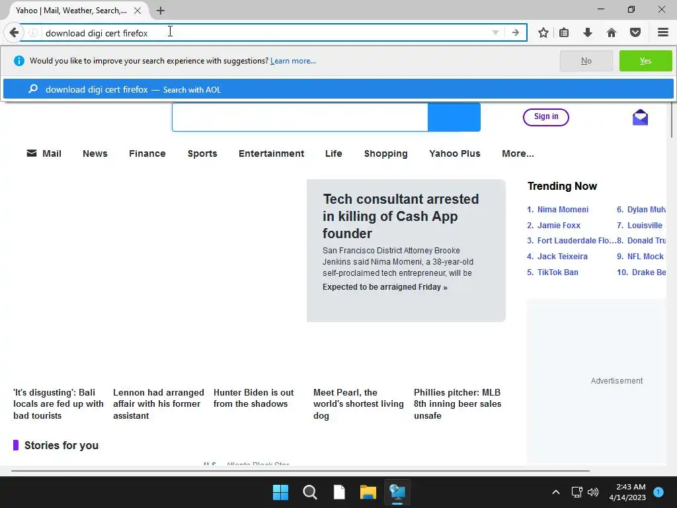677x508 pixels.
Task: Open Mail in Yahoo navigation
Action: pyautogui.click(x=44, y=153)
